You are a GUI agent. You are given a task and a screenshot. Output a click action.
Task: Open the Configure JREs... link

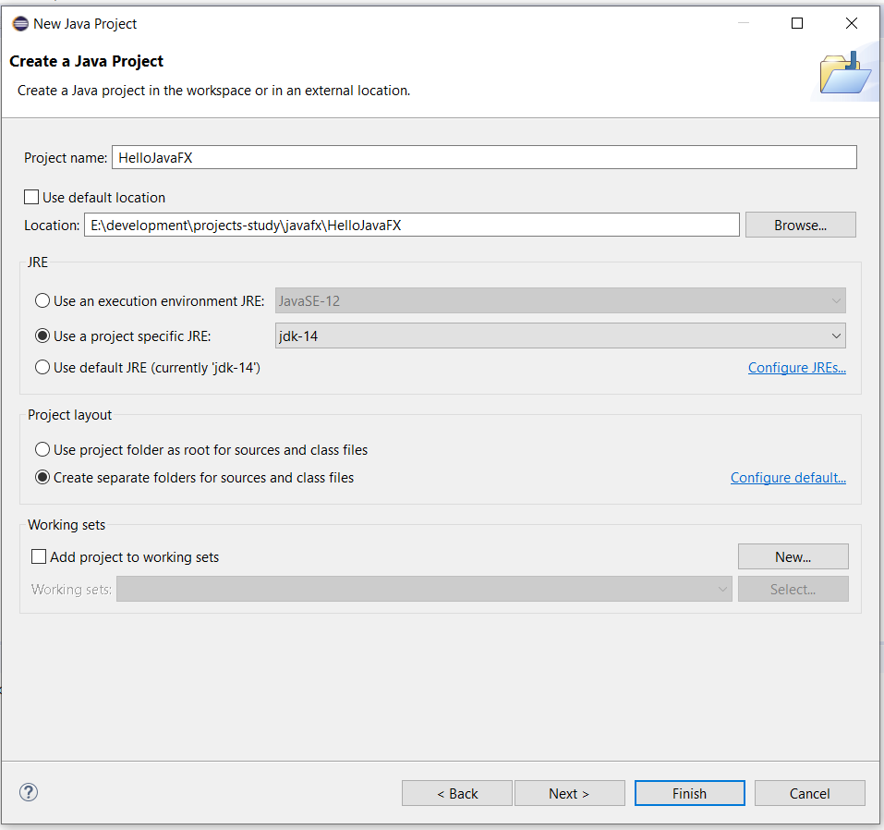796,368
